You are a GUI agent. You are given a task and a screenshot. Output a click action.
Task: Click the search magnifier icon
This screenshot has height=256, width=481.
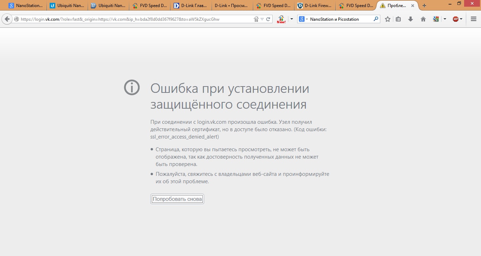click(376, 19)
